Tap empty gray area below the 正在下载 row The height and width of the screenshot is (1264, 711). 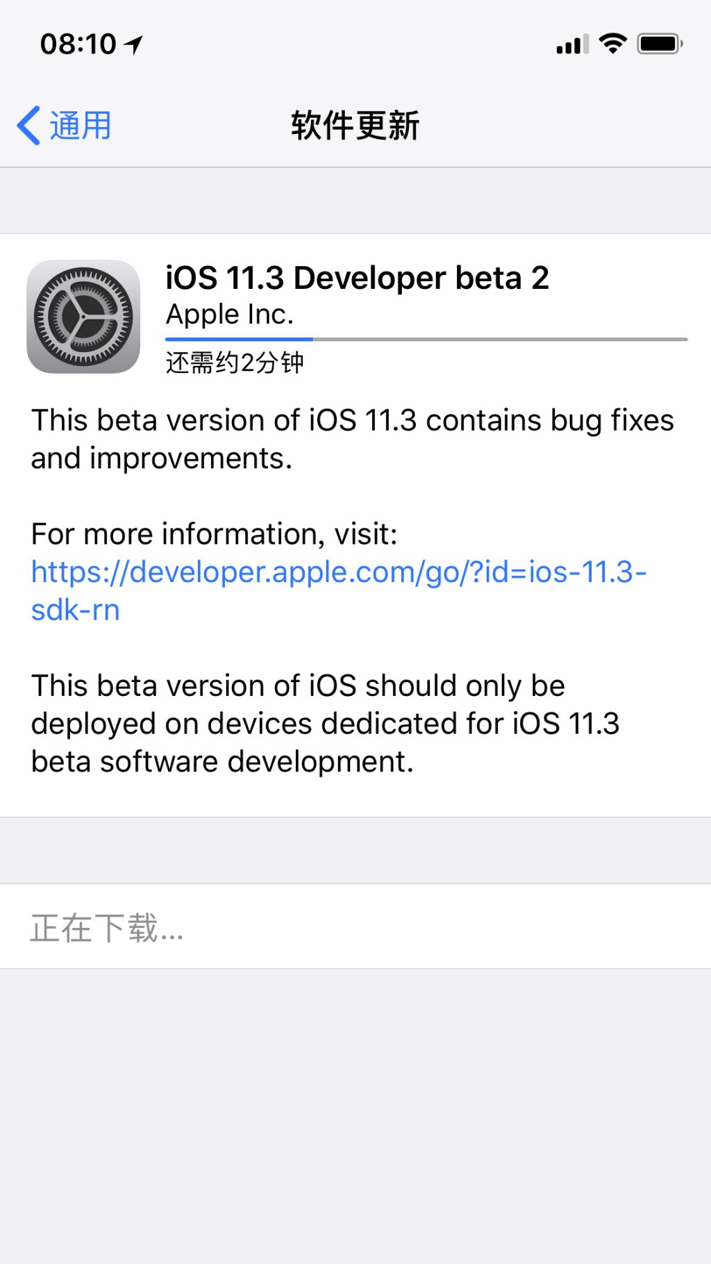coord(355,1111)
